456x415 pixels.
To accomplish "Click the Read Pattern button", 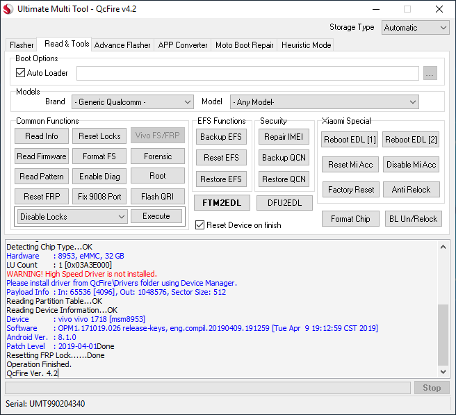I will (x=42, y=177).
